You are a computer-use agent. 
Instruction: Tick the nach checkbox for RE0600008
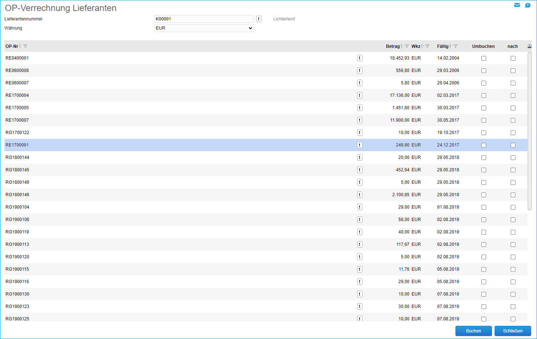pos(513,71)
